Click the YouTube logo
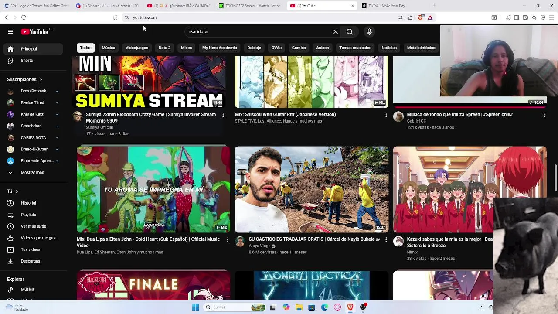The height and width of the screenshot is (314, 558). [x=34, y=31]
